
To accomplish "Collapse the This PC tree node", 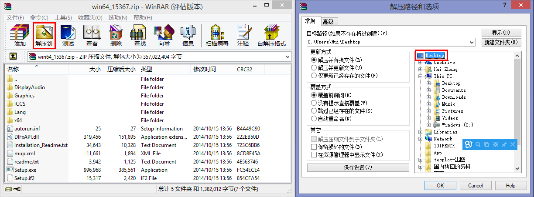I will pos(421,77).
